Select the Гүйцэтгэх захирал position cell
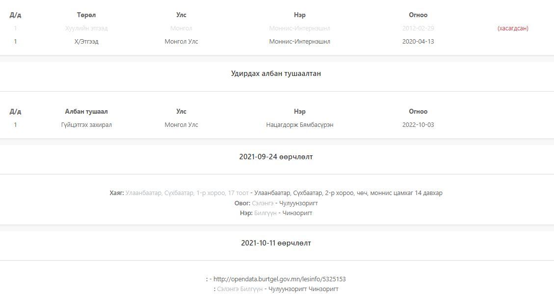 coord(86,124)
